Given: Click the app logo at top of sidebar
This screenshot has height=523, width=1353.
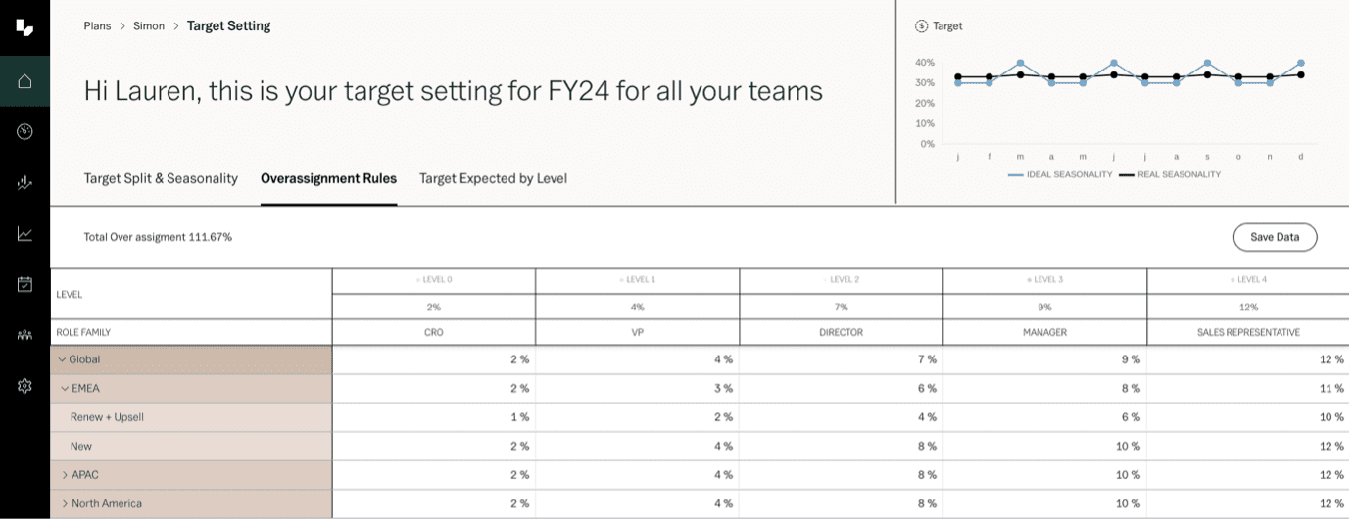Looking at the screenshot, I should click(24, 27).
